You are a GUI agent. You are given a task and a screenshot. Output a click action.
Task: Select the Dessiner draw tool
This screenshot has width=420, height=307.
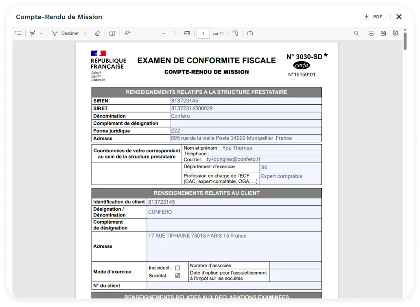click(66, 33)
